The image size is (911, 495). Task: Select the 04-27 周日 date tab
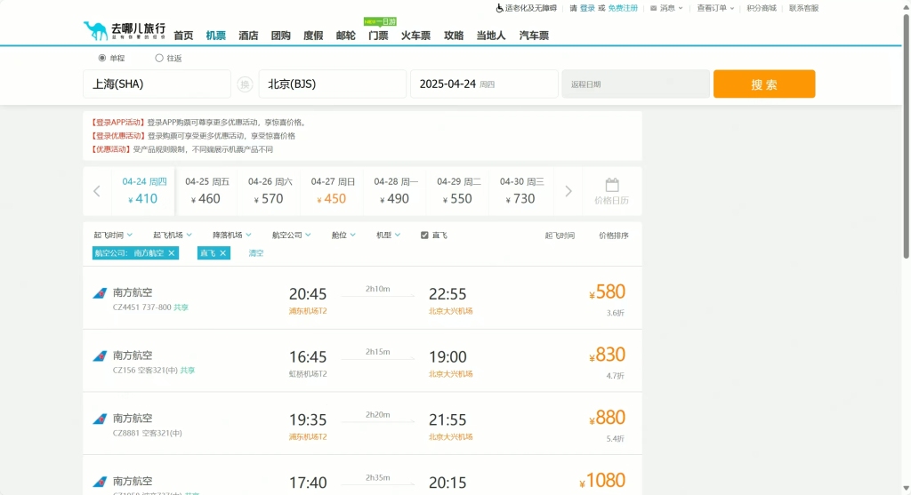(334, 190)
